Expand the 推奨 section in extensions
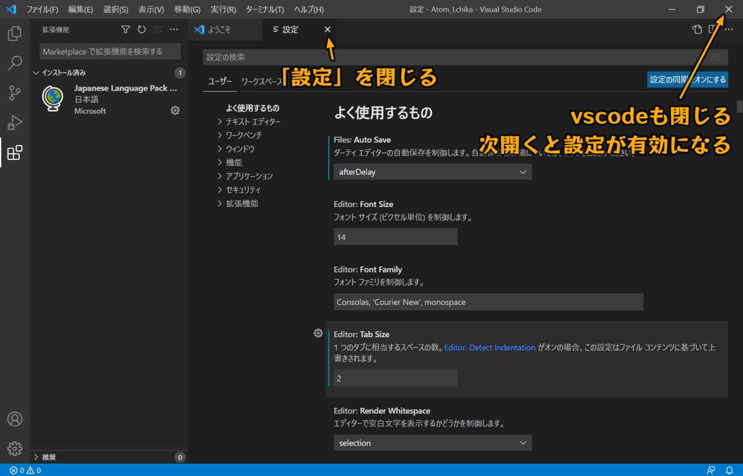 48,457
